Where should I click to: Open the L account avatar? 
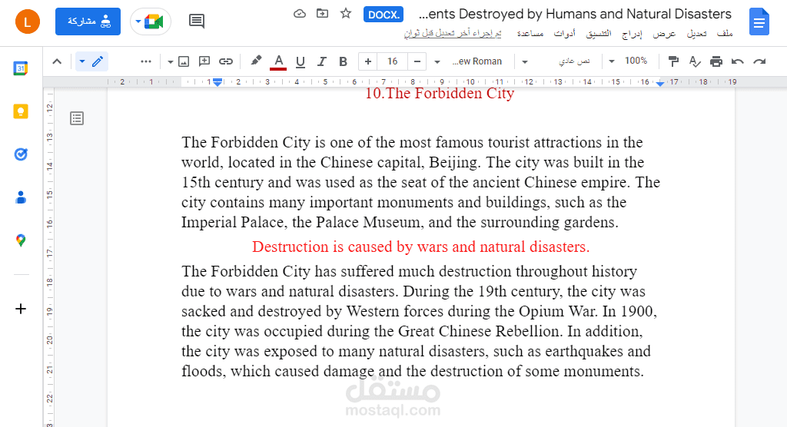point(28,22)
